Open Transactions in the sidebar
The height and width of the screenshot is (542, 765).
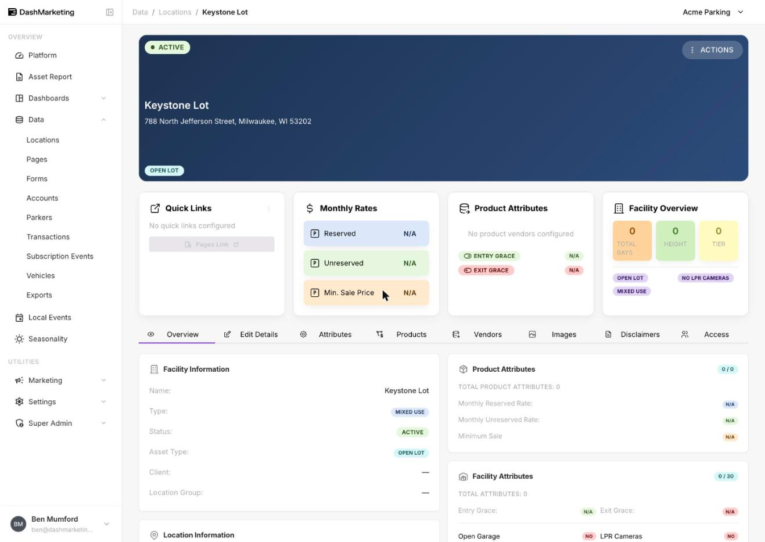48,237
